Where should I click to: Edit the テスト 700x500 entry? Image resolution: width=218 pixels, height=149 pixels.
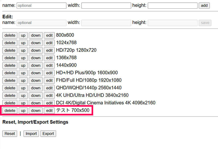coord(49,111)
